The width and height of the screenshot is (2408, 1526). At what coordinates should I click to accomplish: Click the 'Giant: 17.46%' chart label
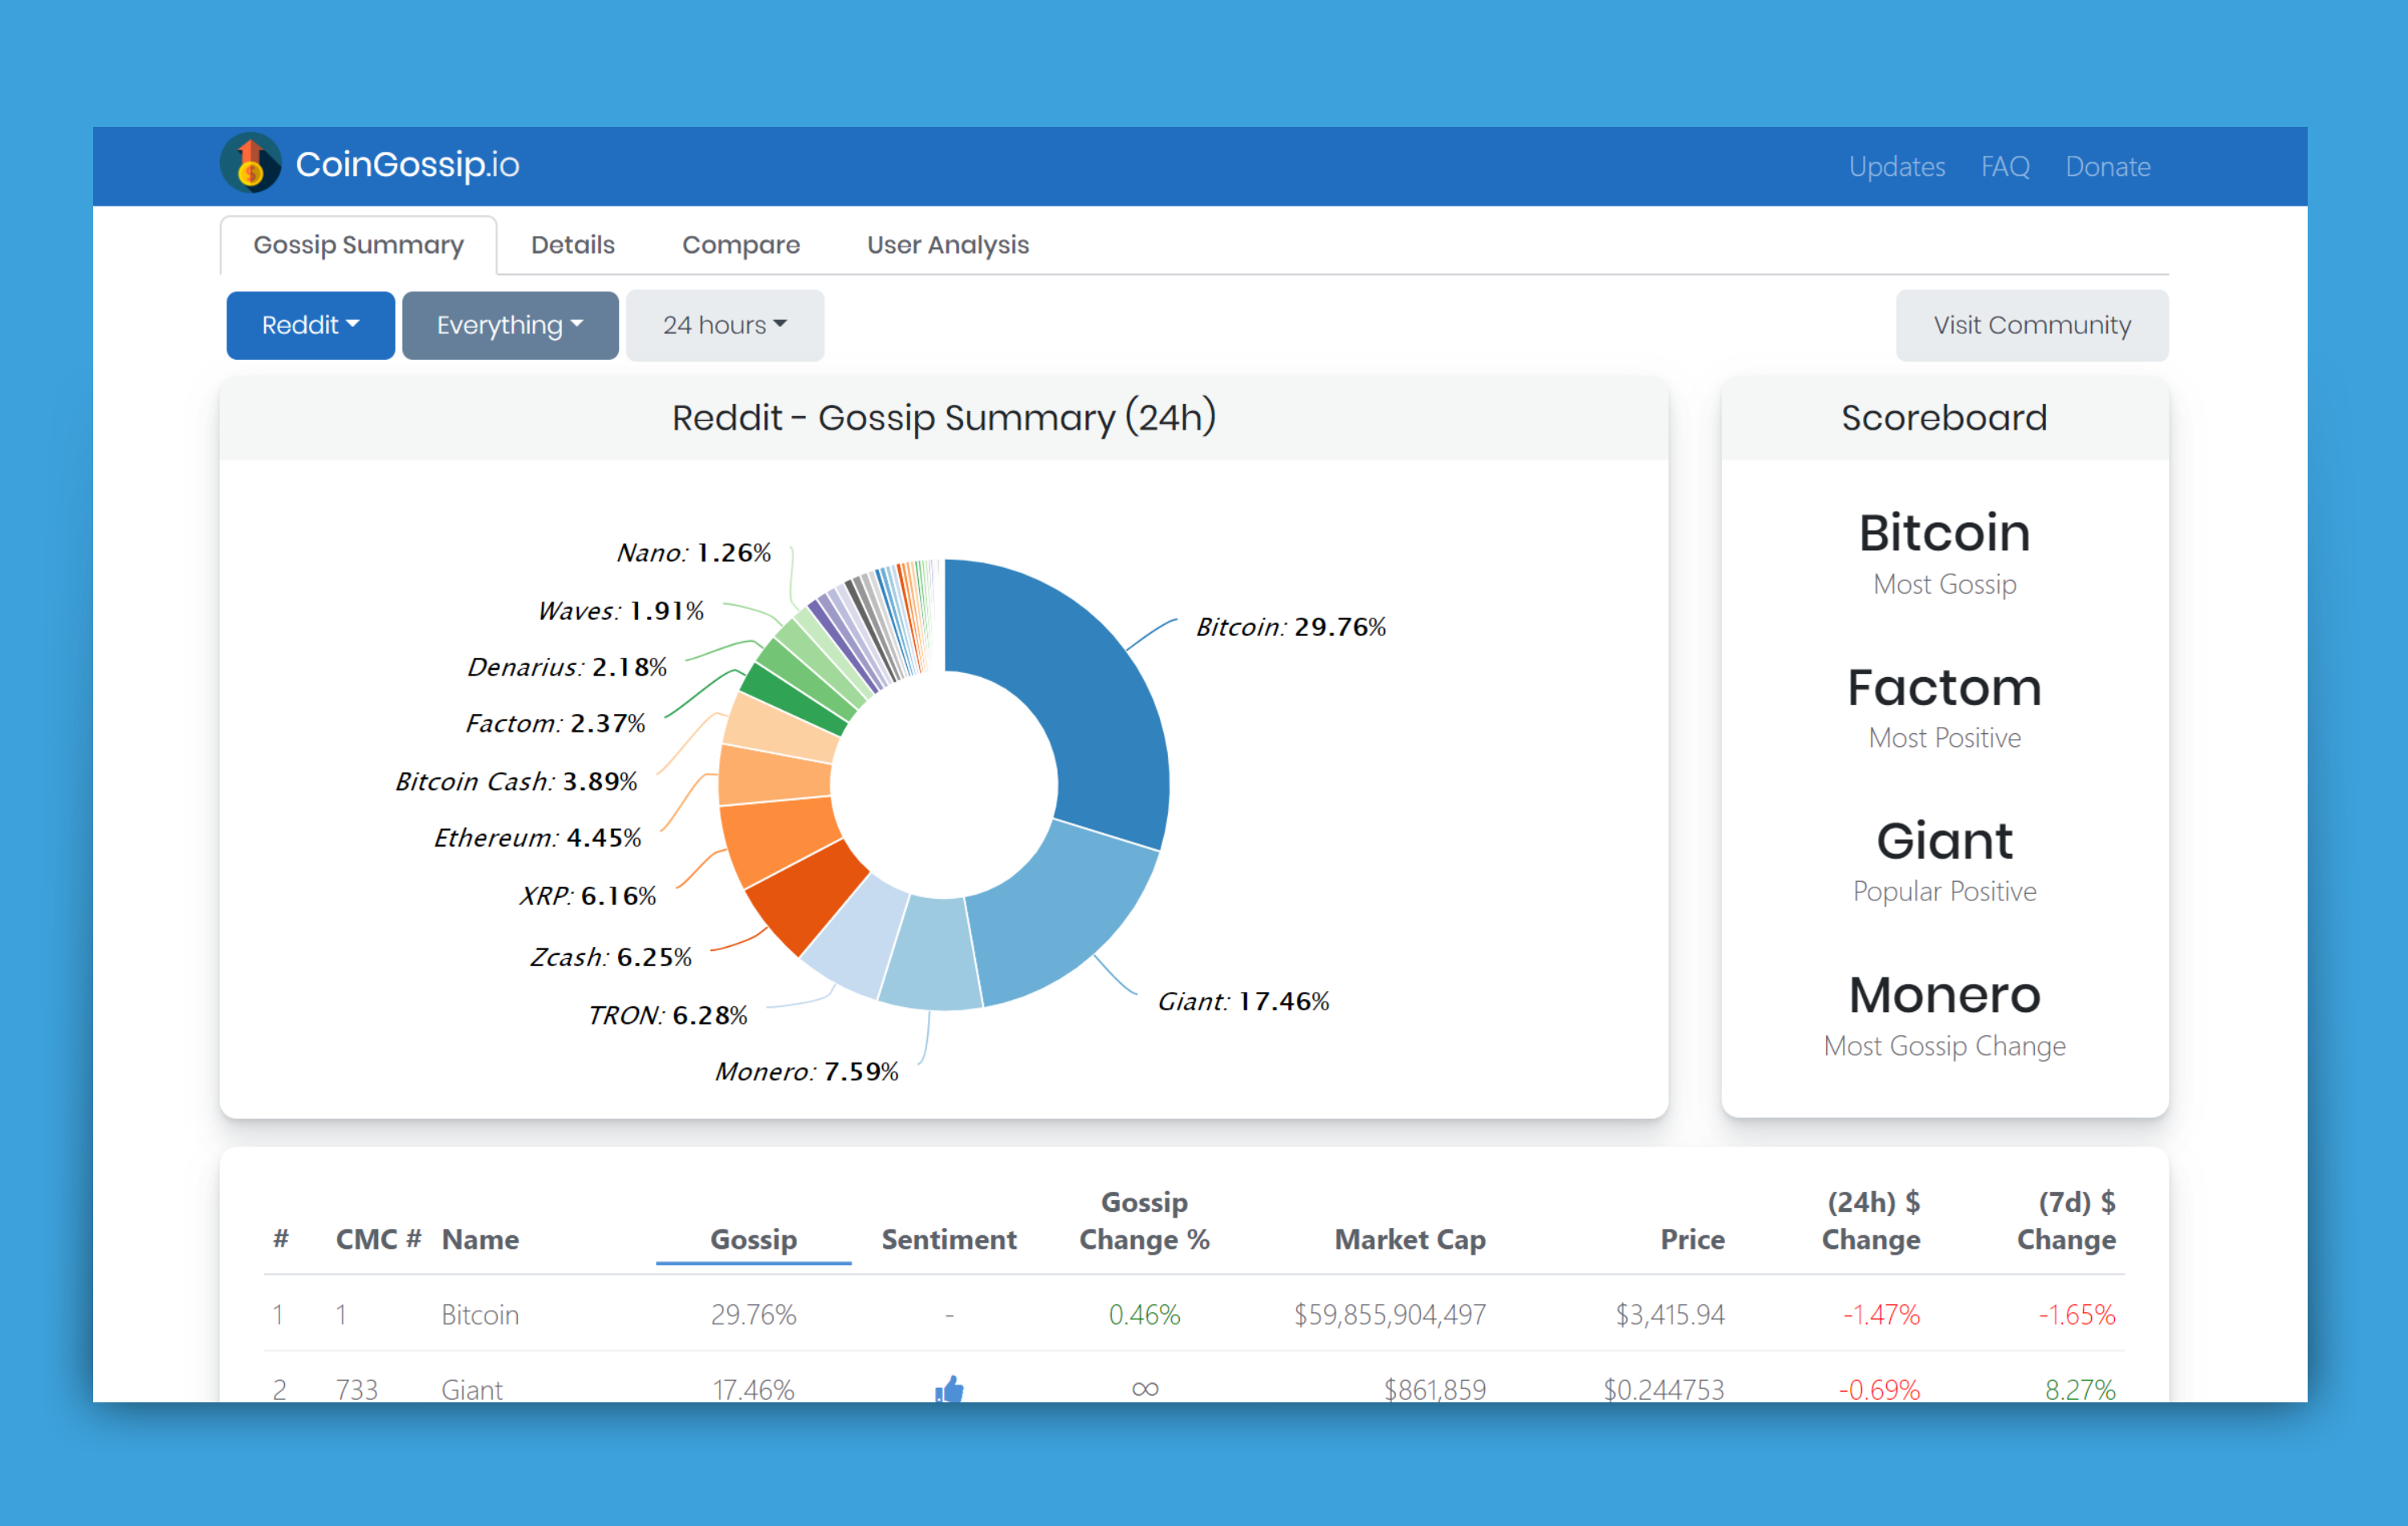tap(1243, 1002)
